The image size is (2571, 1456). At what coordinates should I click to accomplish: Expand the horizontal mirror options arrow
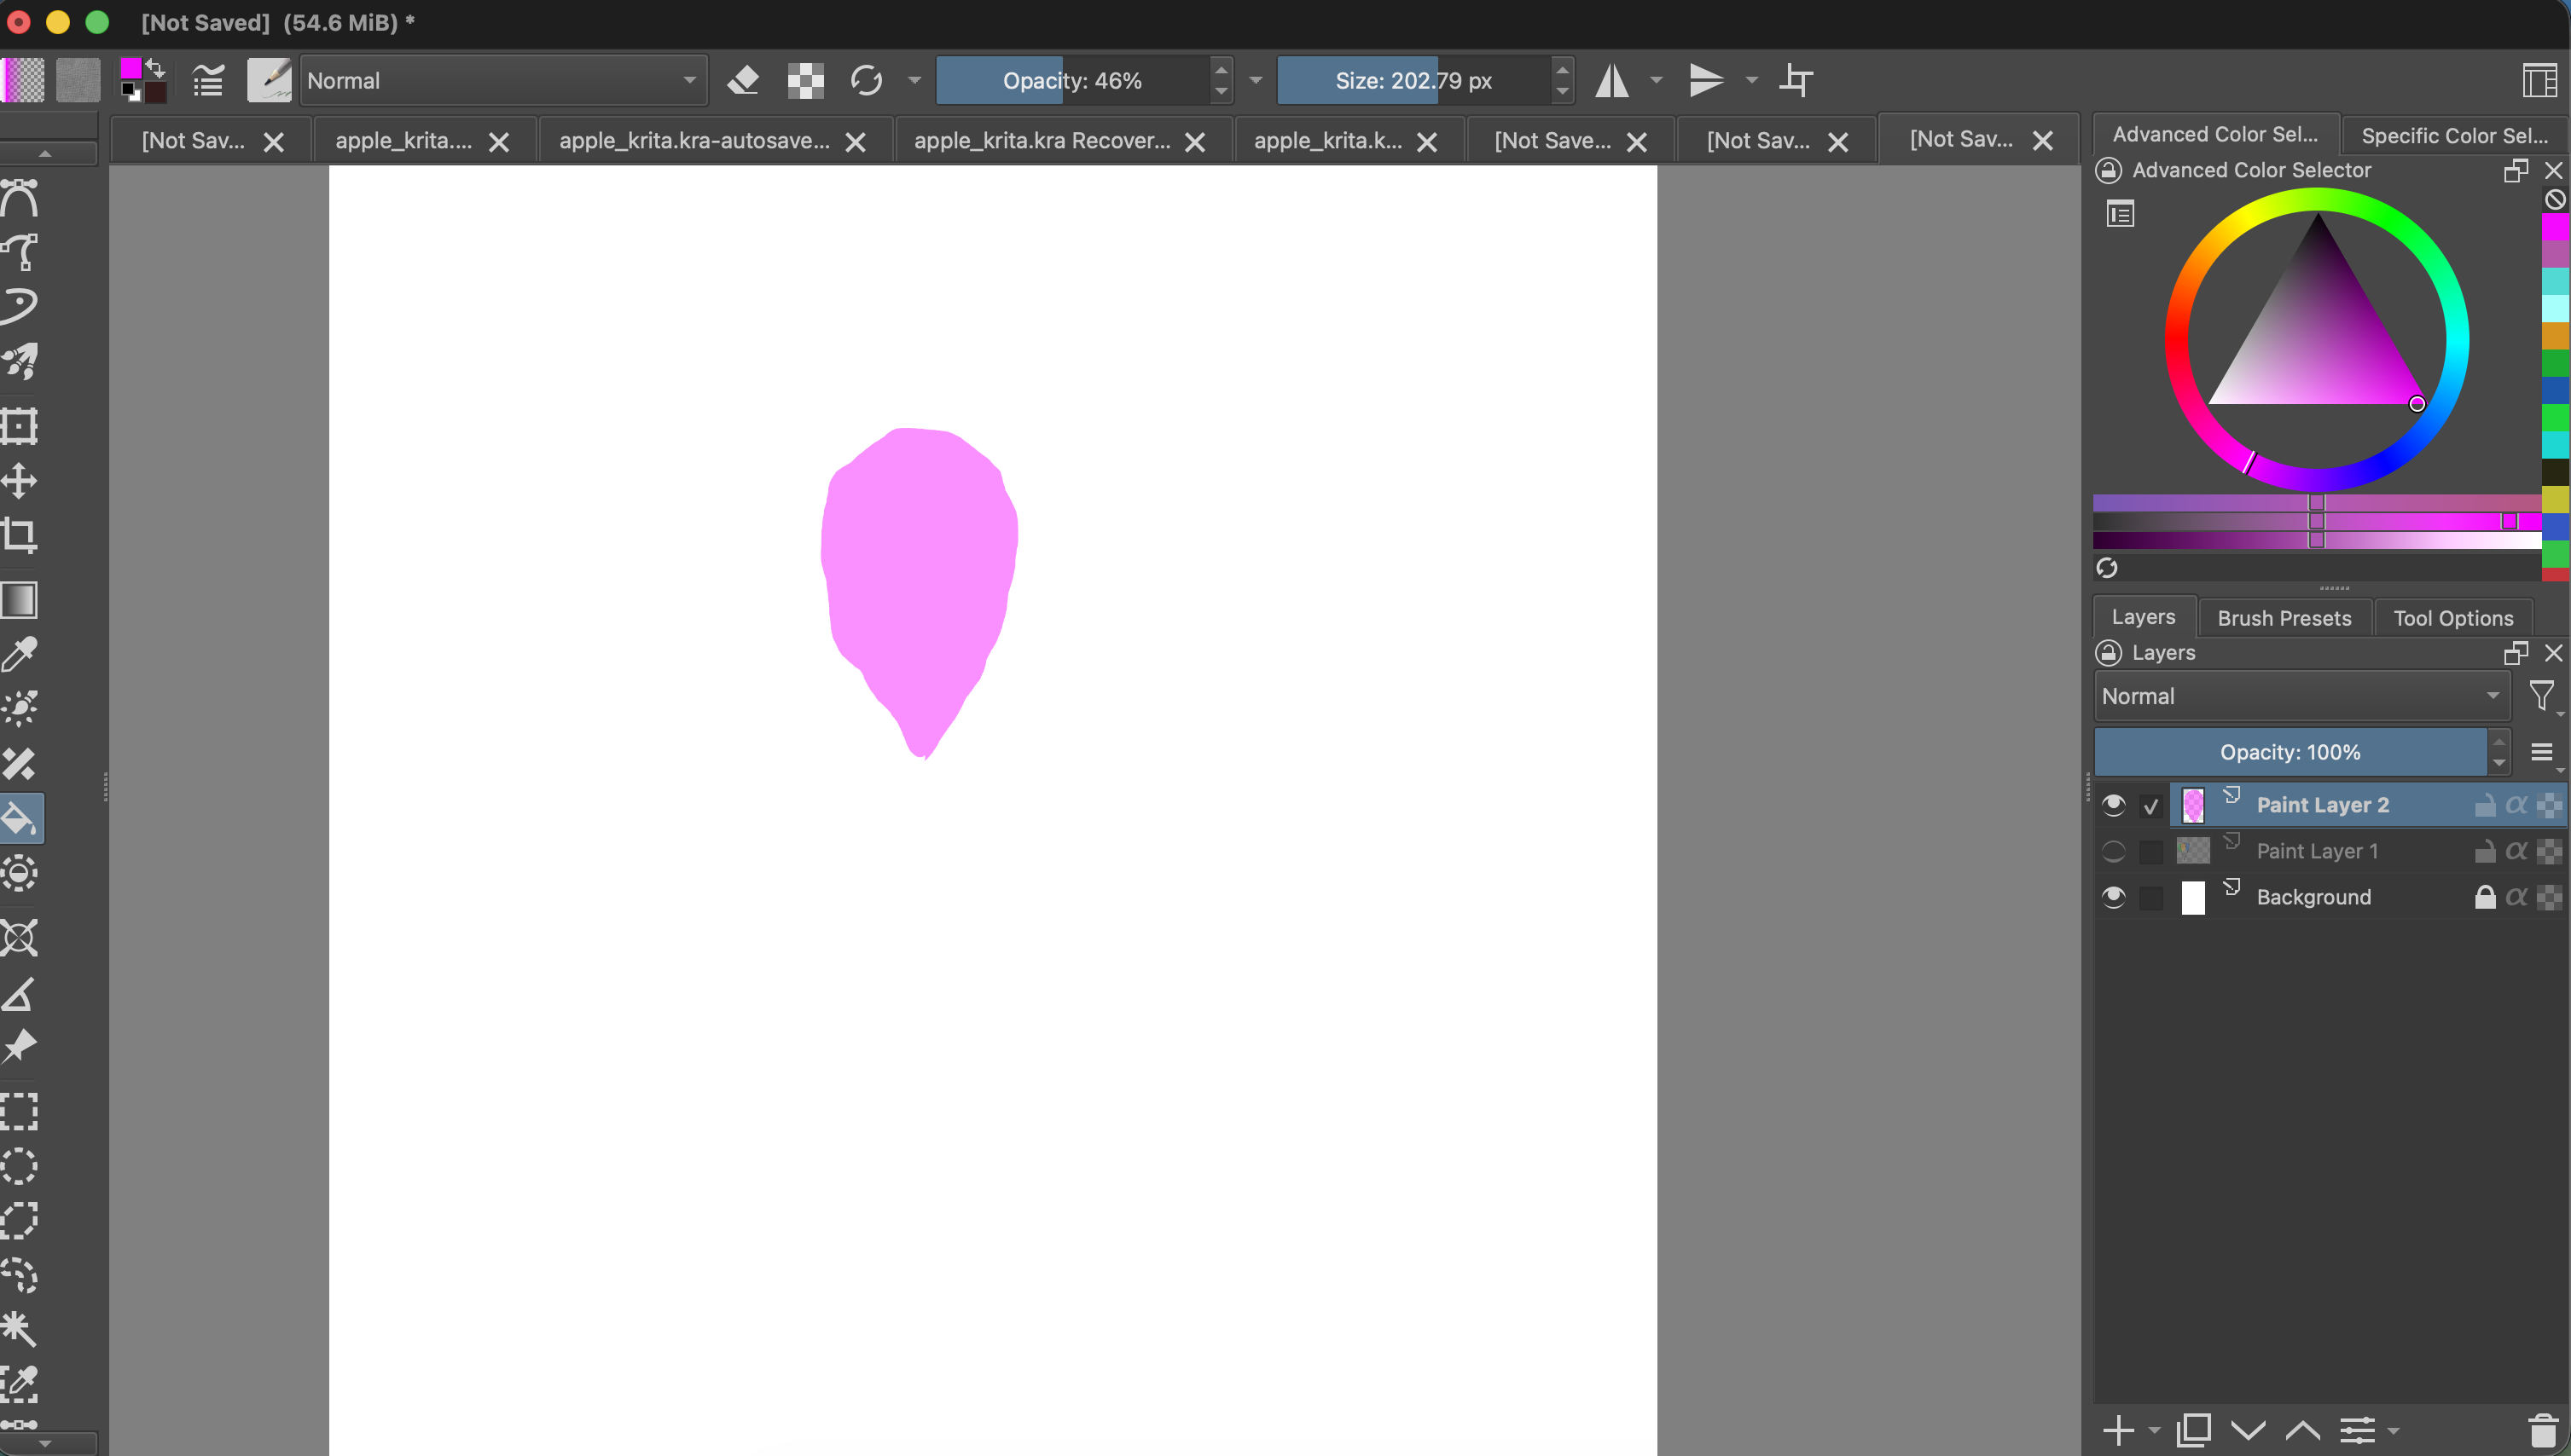(1656, 80)
